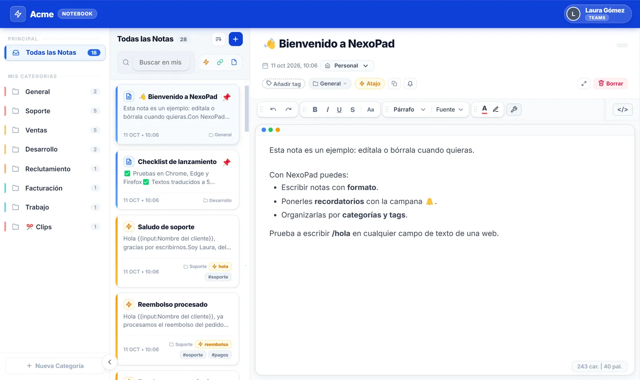The image size is (640, 380).
Task: Apply underline formatting
Action: pyautogui.click(x=339, y=110)
